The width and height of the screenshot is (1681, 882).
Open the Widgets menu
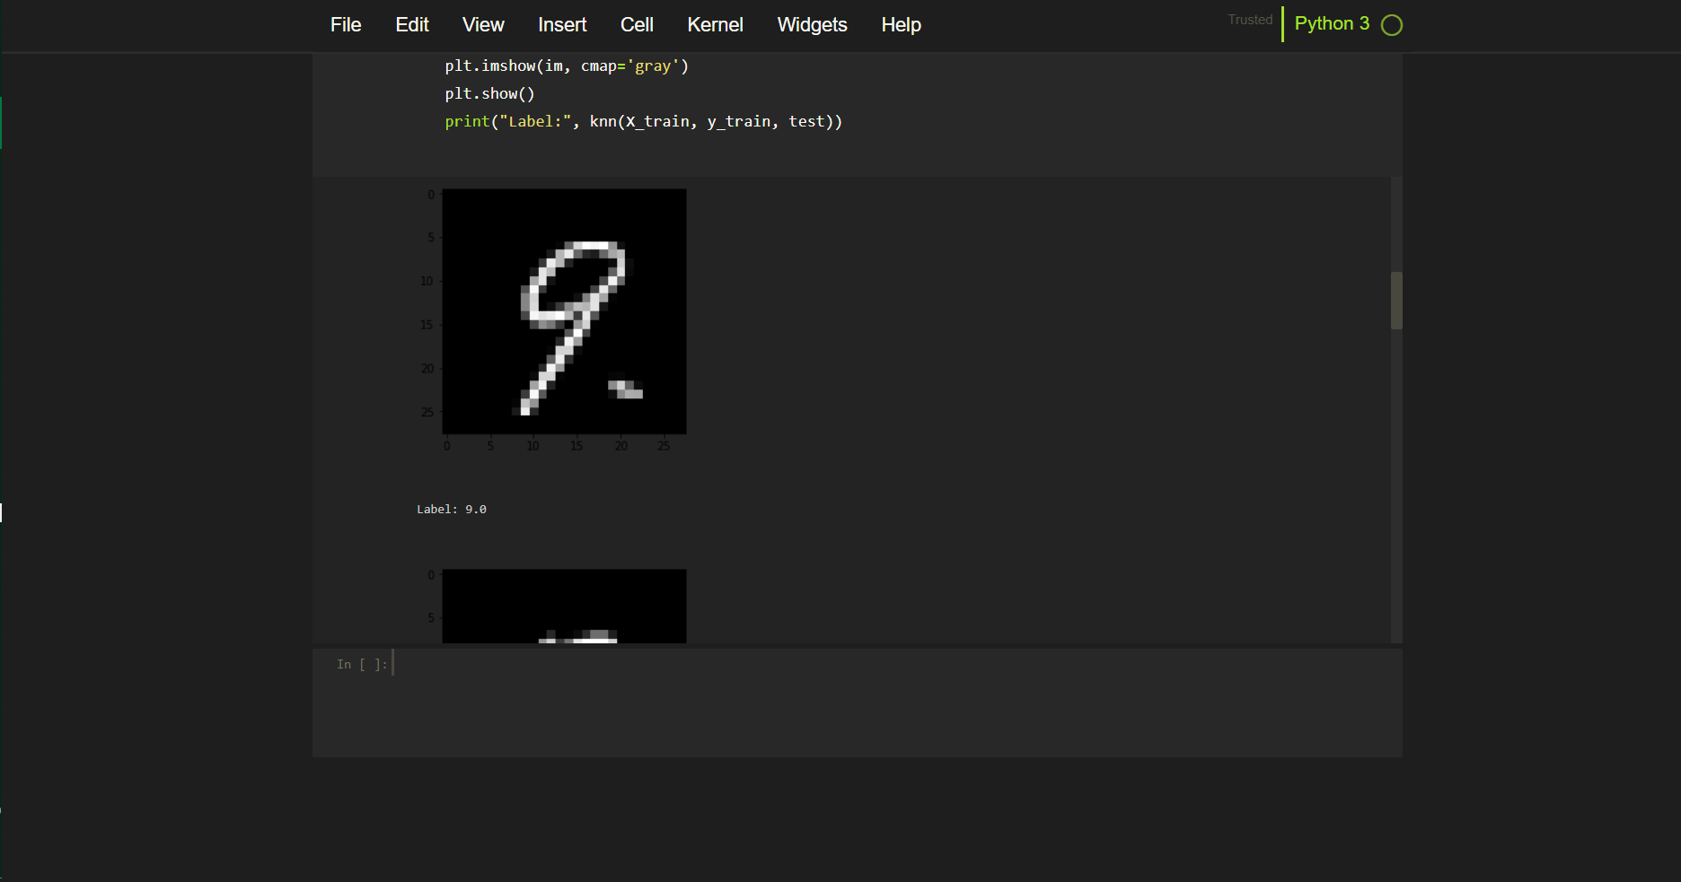point(812,25)
